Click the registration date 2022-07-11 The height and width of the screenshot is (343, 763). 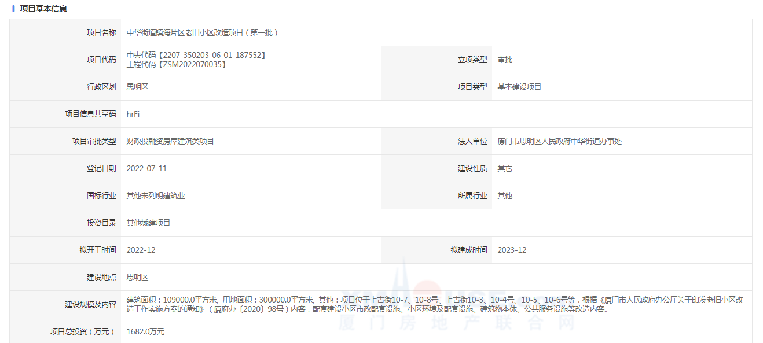tap(146, 168)
